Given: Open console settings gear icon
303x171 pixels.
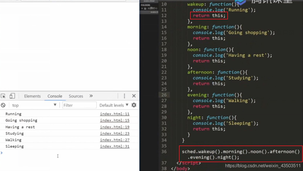Looking at the screenshot, I should (x=134, y=105).
